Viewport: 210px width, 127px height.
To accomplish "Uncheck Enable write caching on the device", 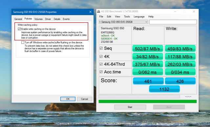I will coord(19,29).
